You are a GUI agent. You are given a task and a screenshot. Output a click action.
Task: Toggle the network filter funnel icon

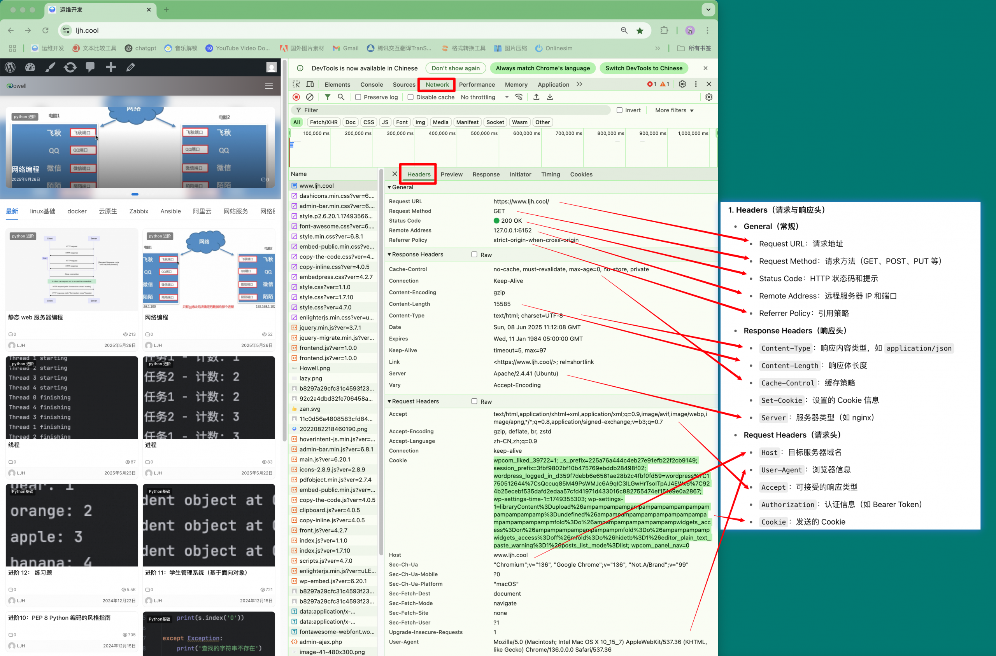[328, 97]
